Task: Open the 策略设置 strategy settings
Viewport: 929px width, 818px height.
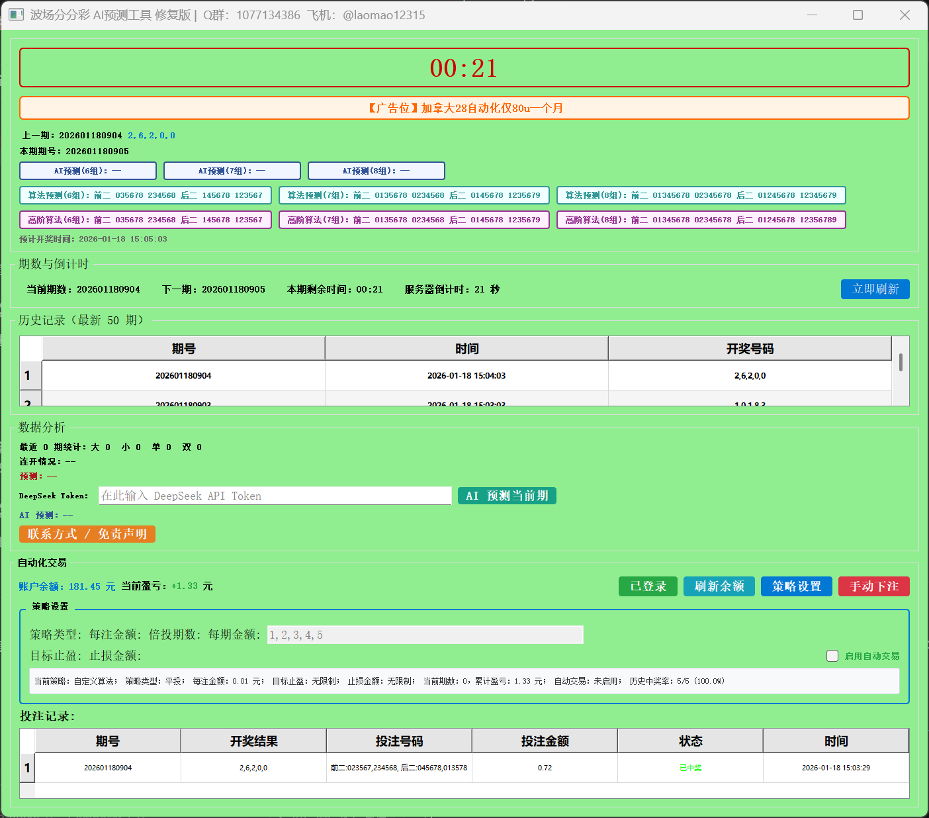Action: pos(796,586)
